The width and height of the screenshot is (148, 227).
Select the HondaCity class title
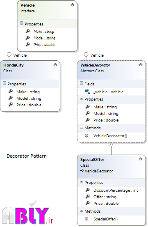point(14,65)
